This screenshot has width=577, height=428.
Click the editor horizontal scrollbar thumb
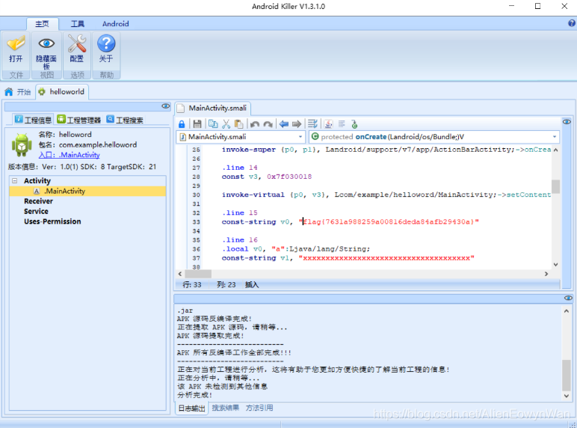pyautogui.click(x=198, y=274)
